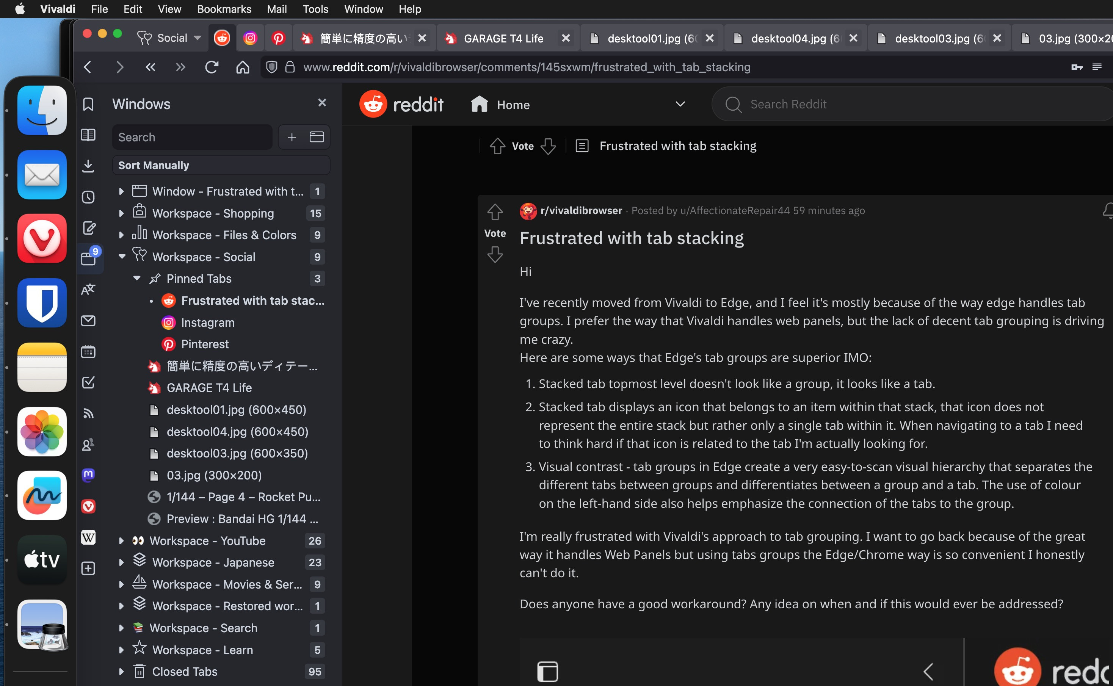Open the Sort Manually dropdown
Screen dimensions: 1113x686
coord(221,165)
